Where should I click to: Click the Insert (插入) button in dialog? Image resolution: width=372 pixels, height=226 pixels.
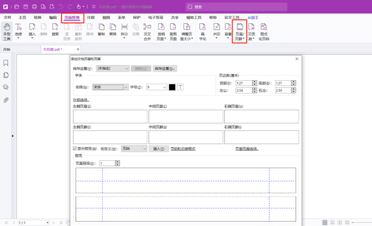point(158,149)
